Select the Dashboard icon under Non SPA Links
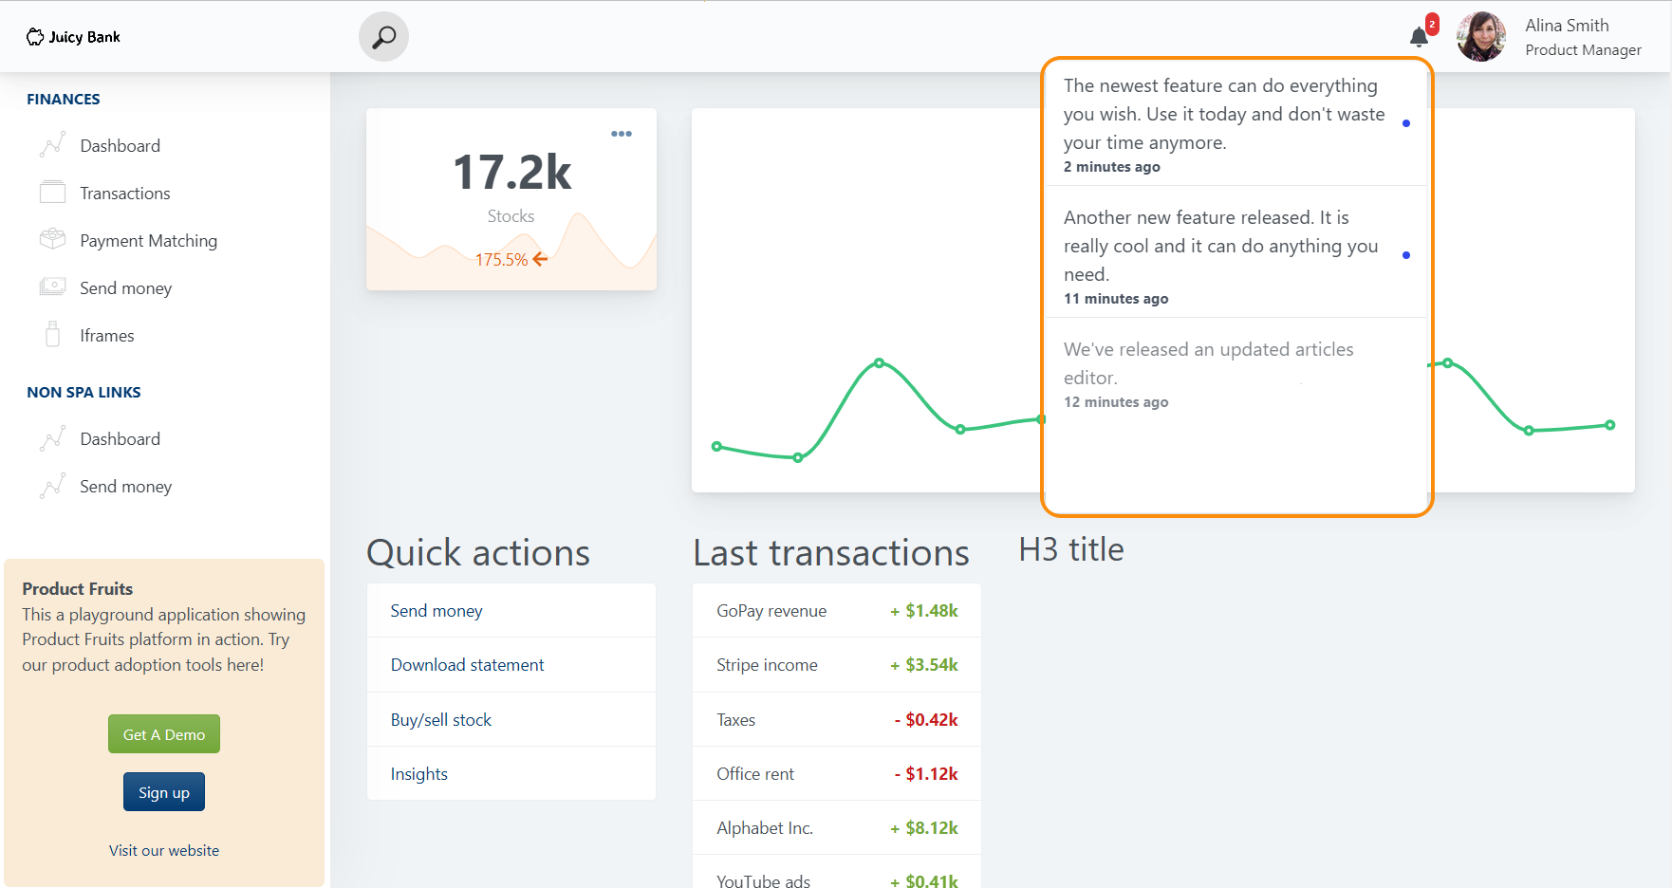The height and width of the screenshot is (888, 1672). (x=53, y=437)
